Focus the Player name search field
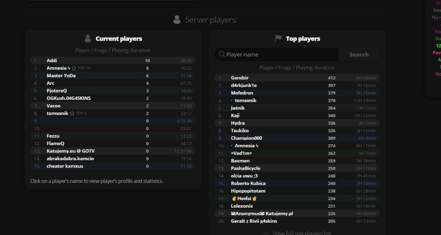The image size is (441, 235). (277, 54)
